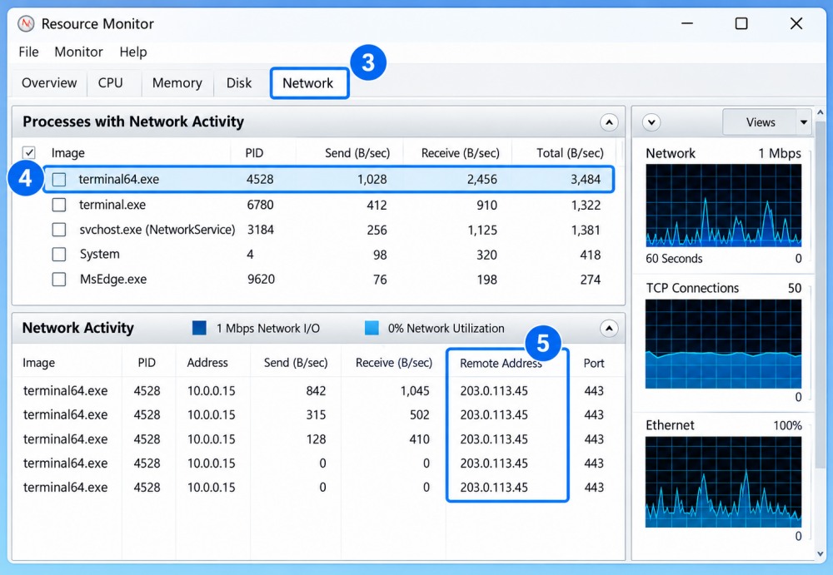This screenshot has width=833, height=575.
Task: Click the Resource Monitor app icon
Action: (26, 24)
